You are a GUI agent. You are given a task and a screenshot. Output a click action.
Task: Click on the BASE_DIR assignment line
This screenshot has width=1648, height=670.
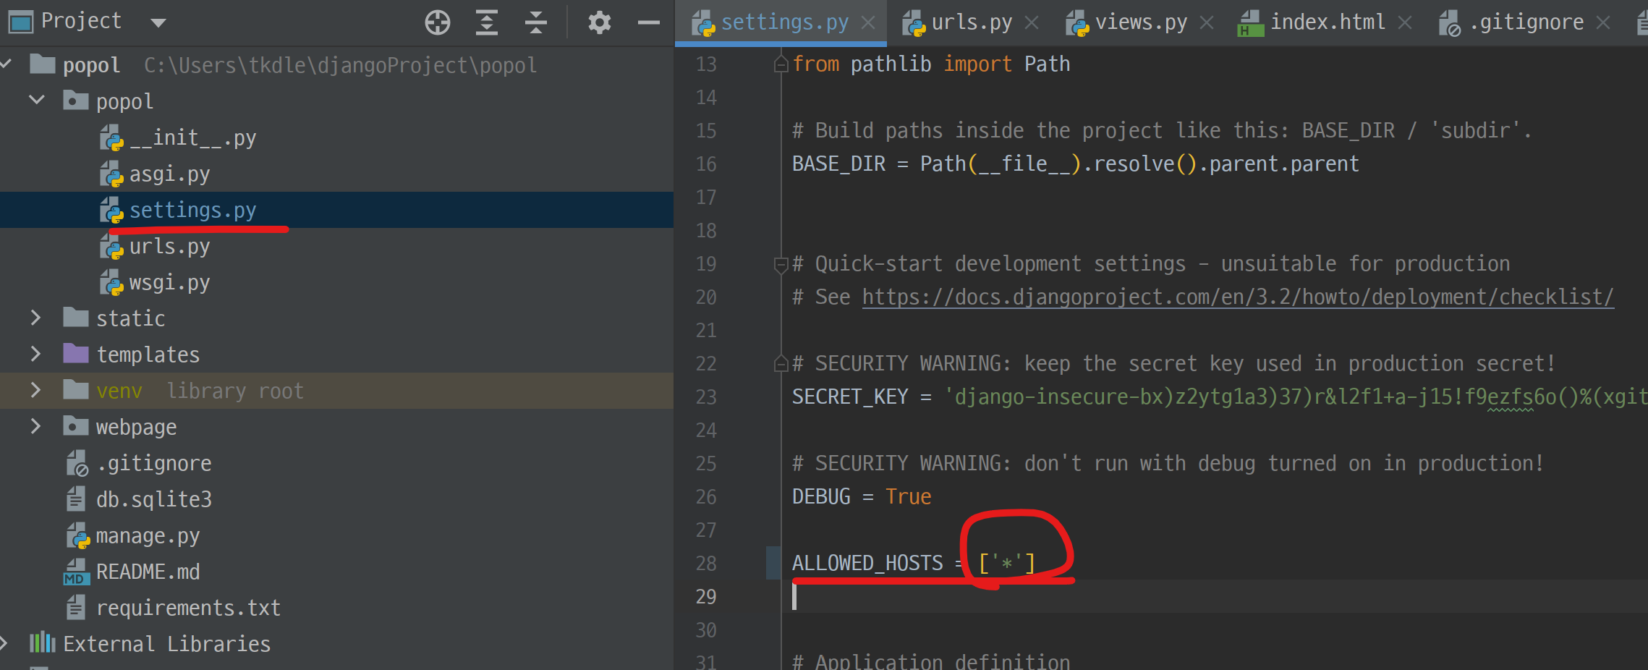(1076, 164)
